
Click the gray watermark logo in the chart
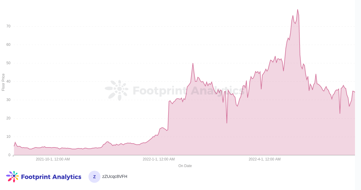click(x=117, y=90)
